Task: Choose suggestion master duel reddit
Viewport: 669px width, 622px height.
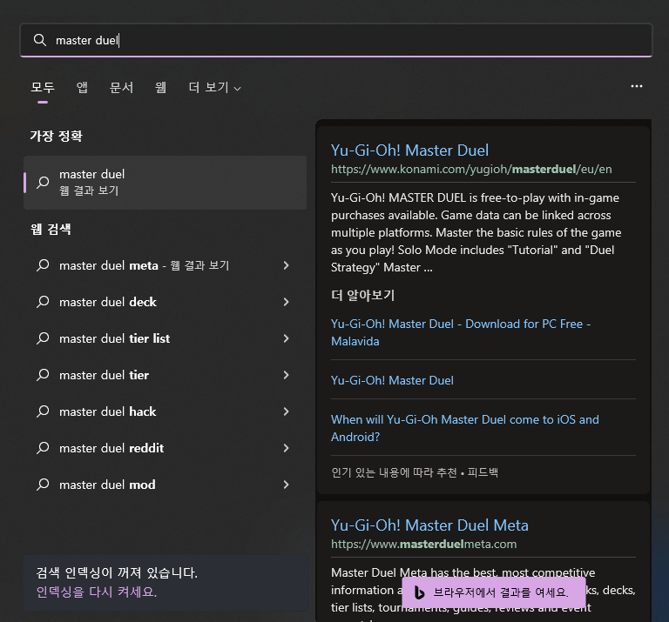Action: point(166,448)
